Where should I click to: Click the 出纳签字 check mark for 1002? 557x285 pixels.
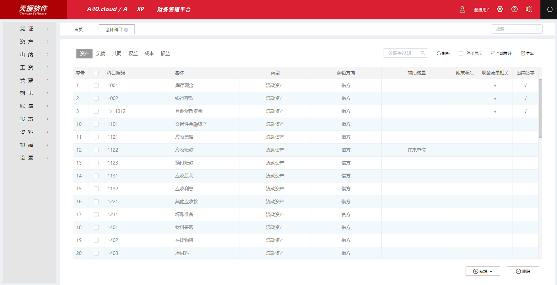525,99
